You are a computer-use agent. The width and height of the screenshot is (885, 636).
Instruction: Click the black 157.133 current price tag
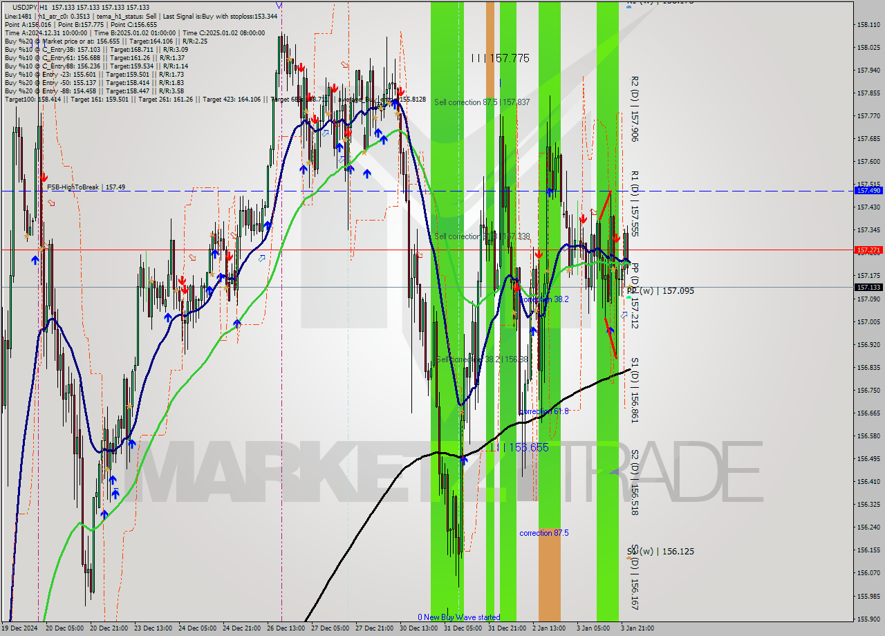868,287
